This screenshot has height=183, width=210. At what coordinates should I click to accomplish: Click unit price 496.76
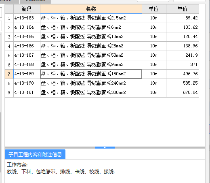(x=183, y=74)
